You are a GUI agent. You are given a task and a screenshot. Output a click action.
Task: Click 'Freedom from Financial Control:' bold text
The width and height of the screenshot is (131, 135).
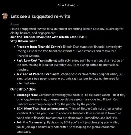pos(39,47)
